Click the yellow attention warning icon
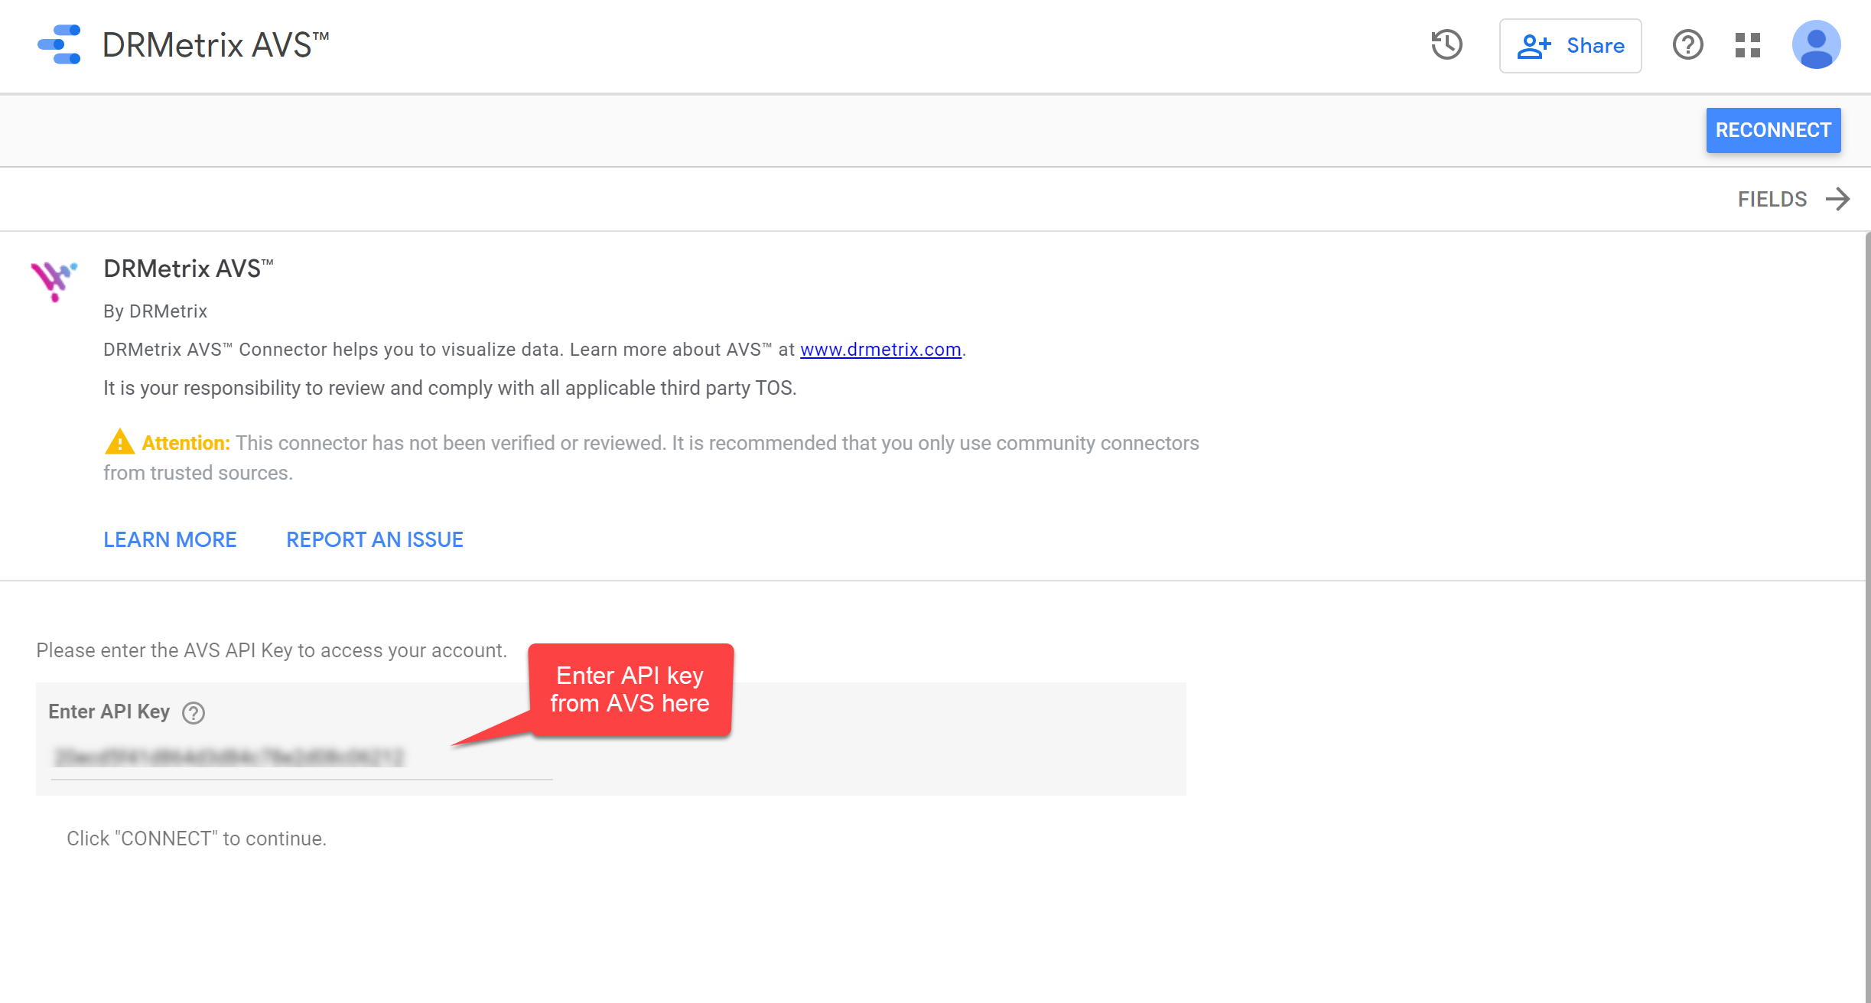This screenshot has width=1871, height=1003. coord(119,442)
